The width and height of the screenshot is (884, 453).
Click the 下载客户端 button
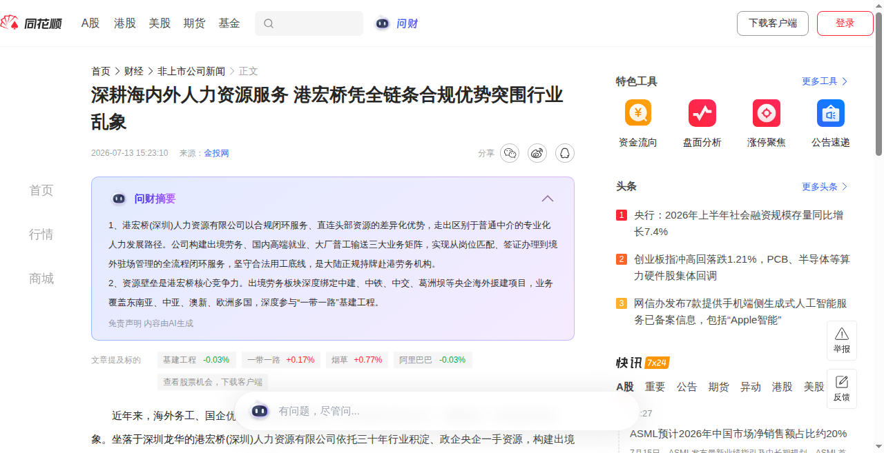click(x=773, y=23)
